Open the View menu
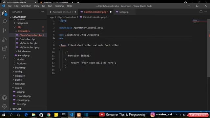 [36, 6]
